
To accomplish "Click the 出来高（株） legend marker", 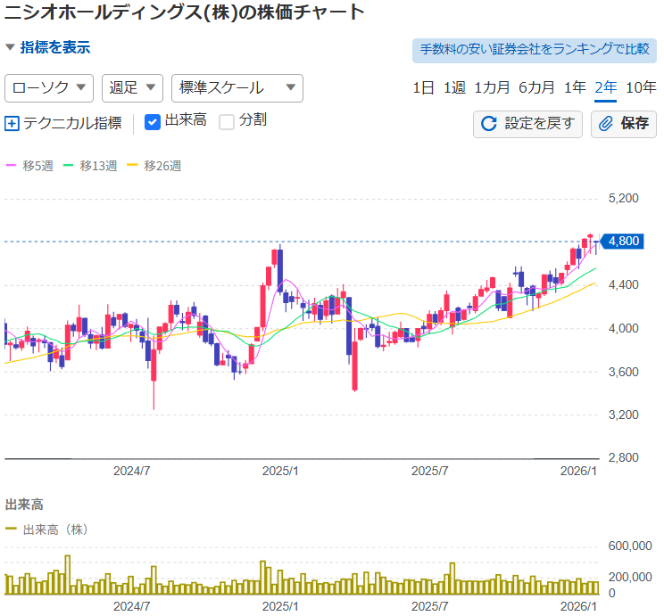I will tap(12, 530).
